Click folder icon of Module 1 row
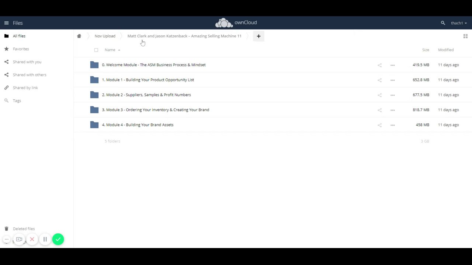 click(x=94, y=80)
